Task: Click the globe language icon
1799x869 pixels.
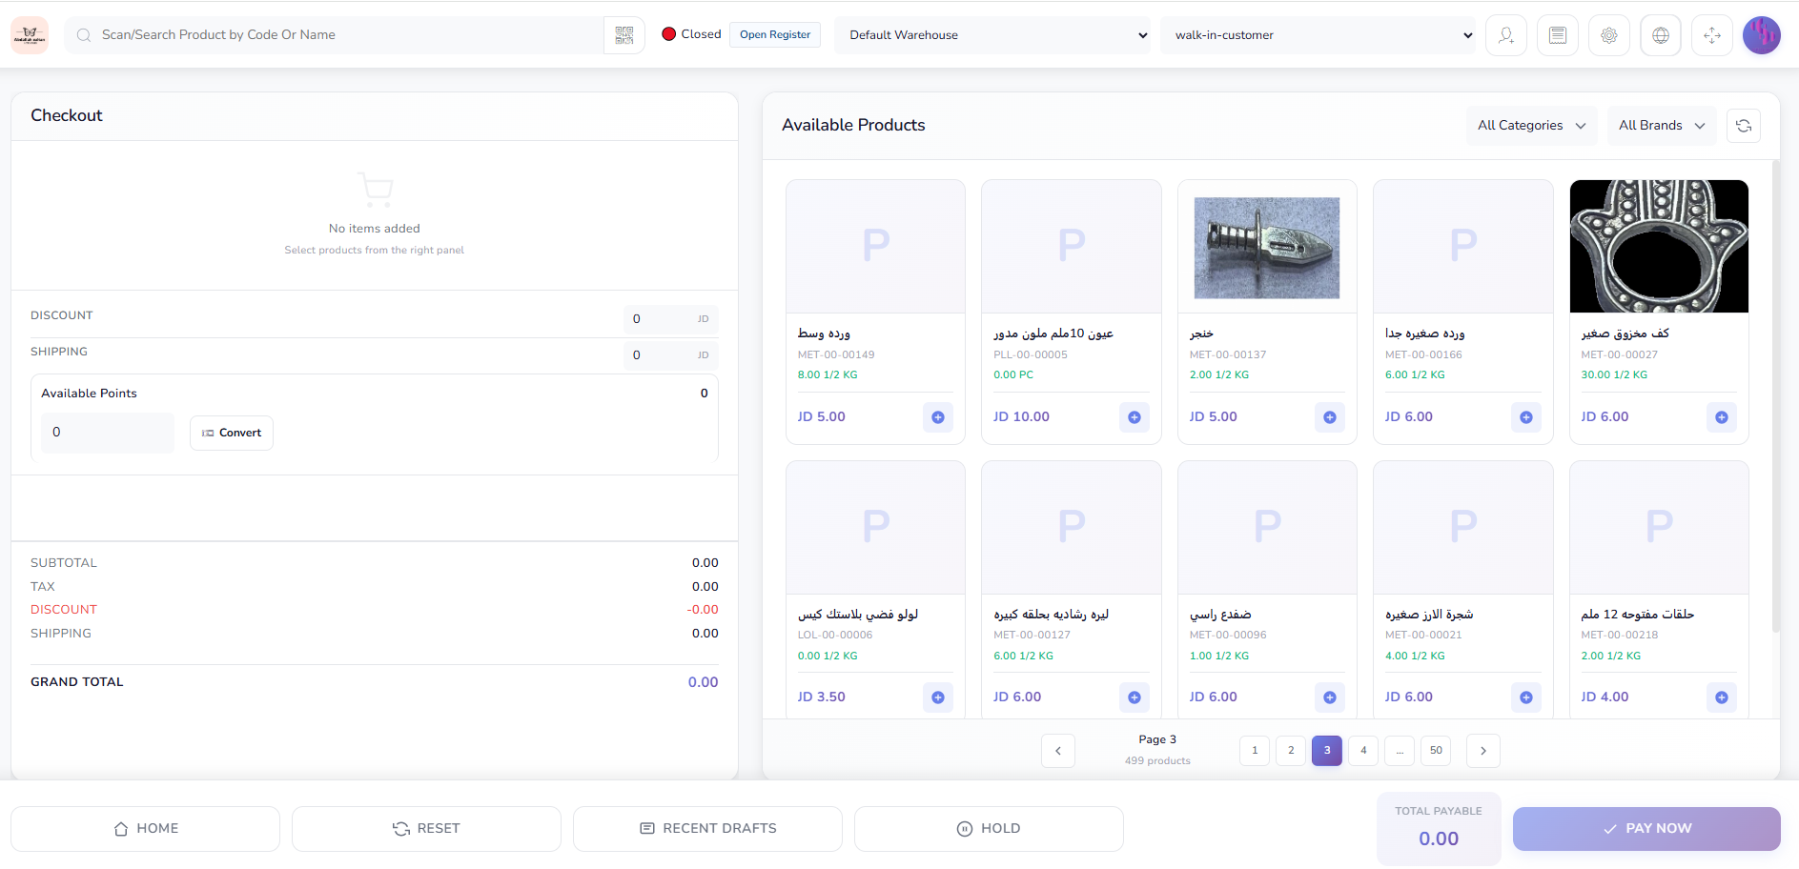Action: (1661, 35)
